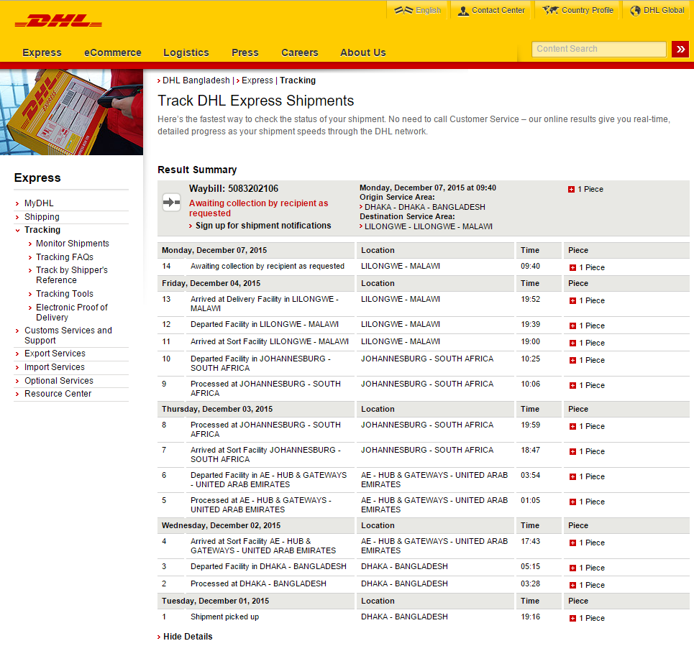
Task: Click the DHL Global globe icon
Action: click(635, 11)
